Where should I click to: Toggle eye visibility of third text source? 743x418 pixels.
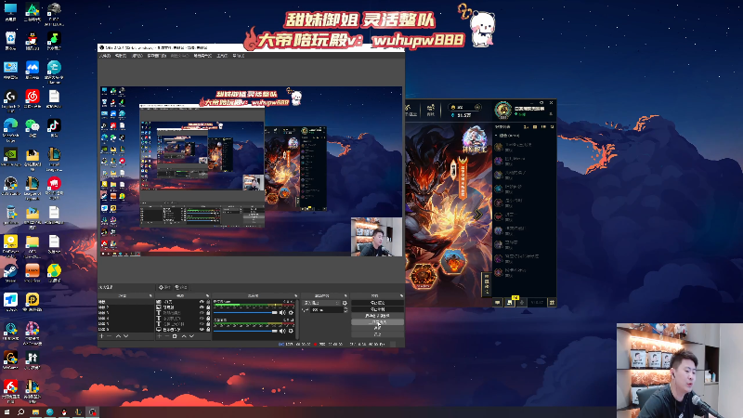(202, 323)
